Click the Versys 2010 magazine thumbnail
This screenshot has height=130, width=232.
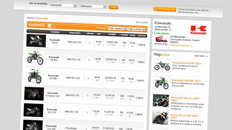pyautogui.click(x=161, y=101)
